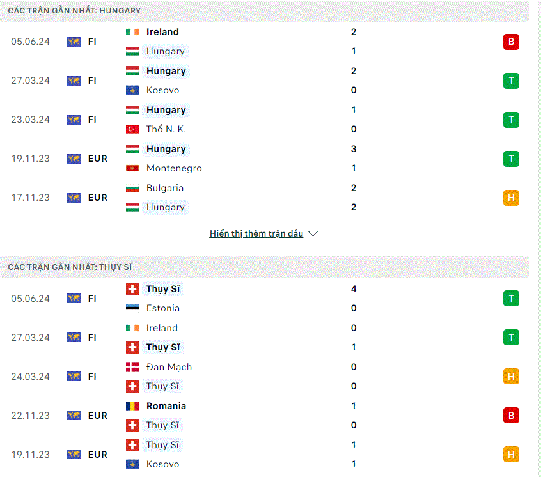541x477 pixels.
Task: Click the world competition icon for 19.11.23 Hungary match
Action: click(x=74, y=159)
